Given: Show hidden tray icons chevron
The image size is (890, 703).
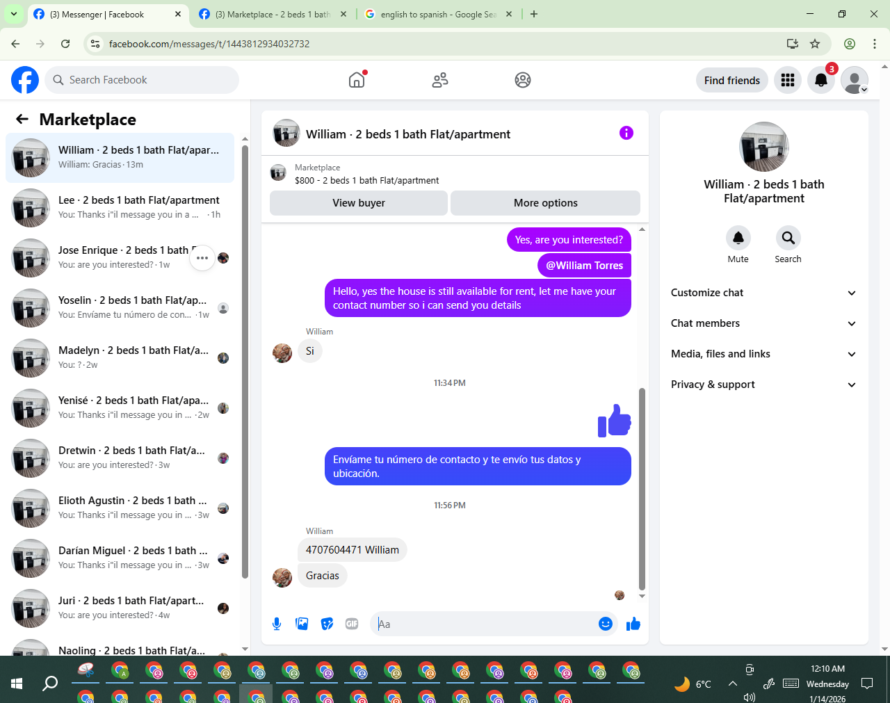Looking at the screenshot, I should (733, 684).
